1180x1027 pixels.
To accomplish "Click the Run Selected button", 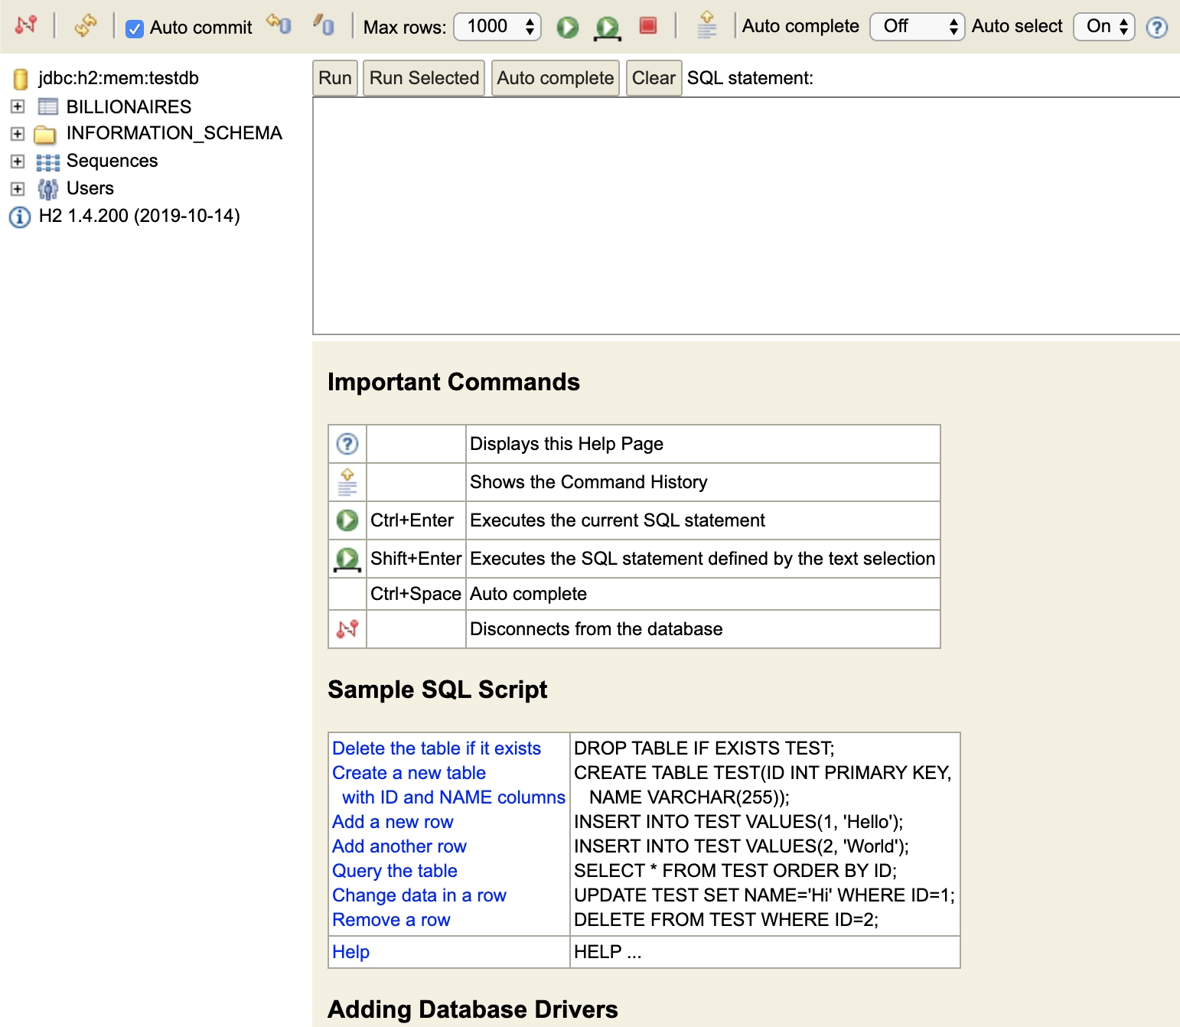I will (423, 78).
